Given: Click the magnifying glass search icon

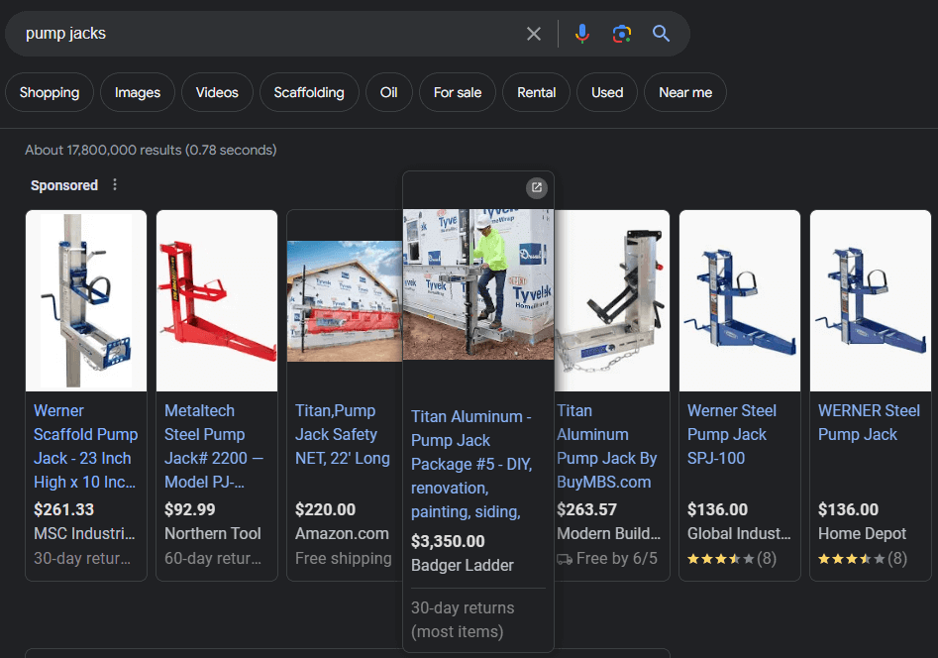Looking at the screenshot, I should tap(661, 34).
